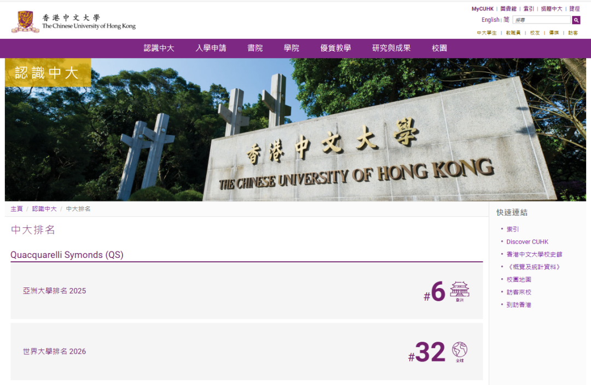Open the 校園 navigation item
Screen dimensions: 591x385
[x=439, y=48]
